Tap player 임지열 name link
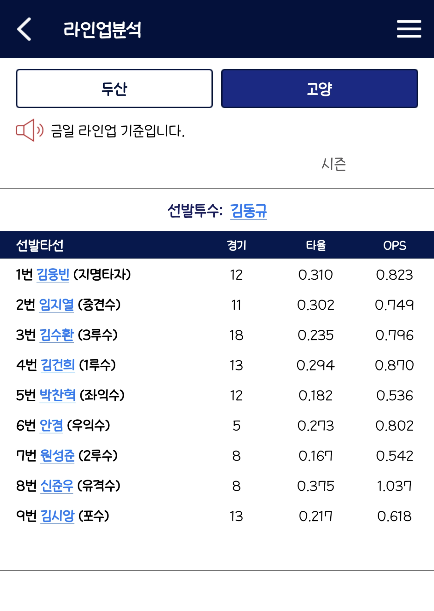434x611 pixels. [56, 305]
